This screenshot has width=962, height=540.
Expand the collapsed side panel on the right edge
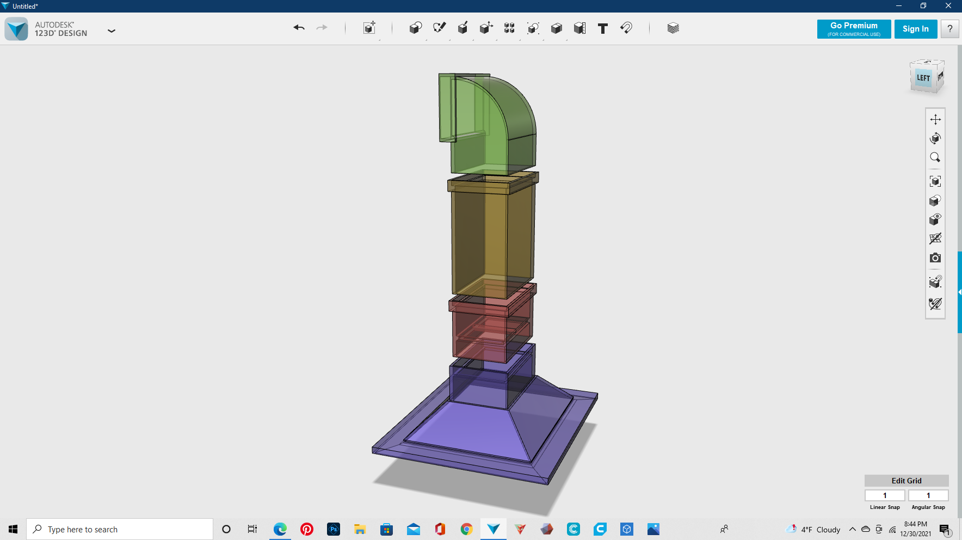960,292
